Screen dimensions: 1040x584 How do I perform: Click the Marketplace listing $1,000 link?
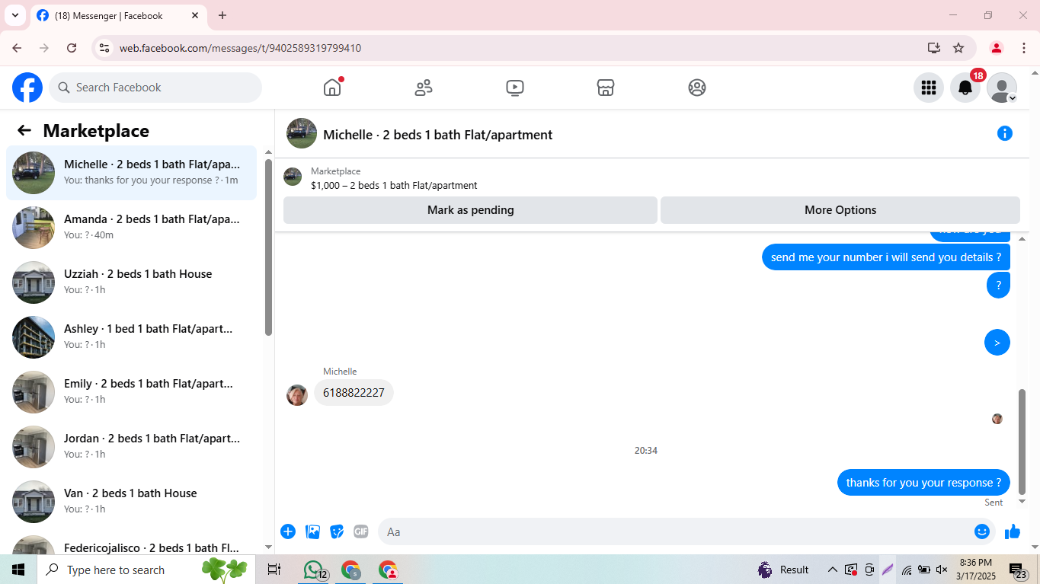pyautogui.click(x=394, y=185)
